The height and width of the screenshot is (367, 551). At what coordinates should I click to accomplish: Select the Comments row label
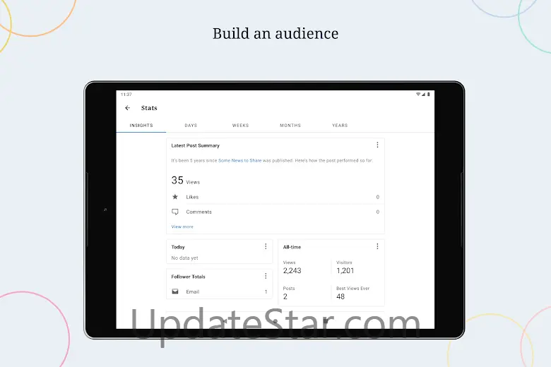coord(199,212)
